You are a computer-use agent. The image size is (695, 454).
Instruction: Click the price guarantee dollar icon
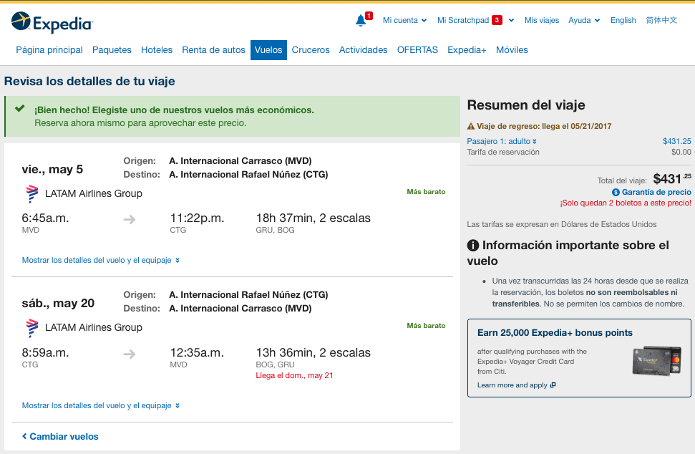click(x=616, y=193)
